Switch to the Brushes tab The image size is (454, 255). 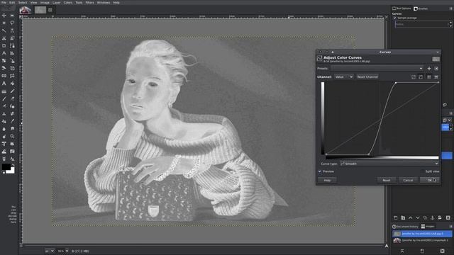coord(421,8)
